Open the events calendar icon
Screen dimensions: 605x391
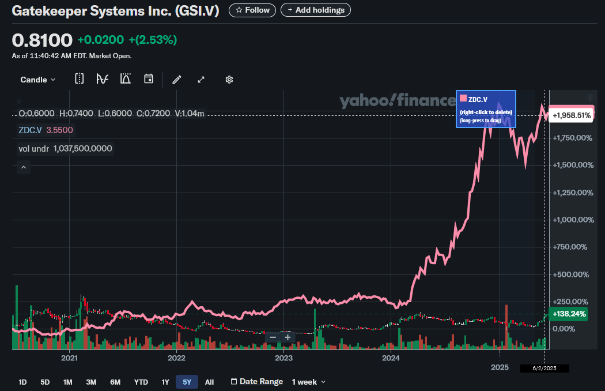click(149, 79)
